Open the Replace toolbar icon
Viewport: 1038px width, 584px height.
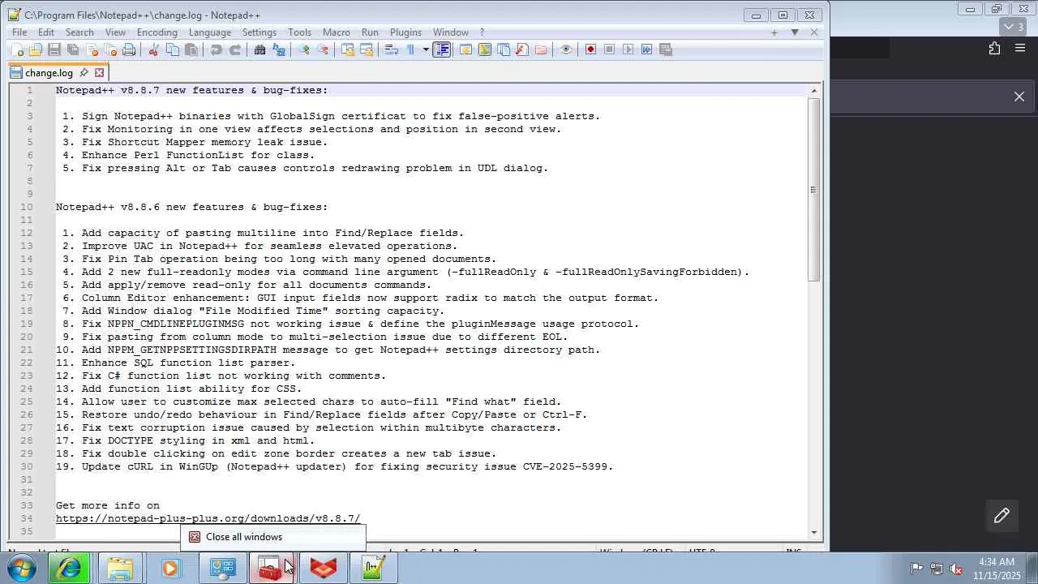coord(278,49)
